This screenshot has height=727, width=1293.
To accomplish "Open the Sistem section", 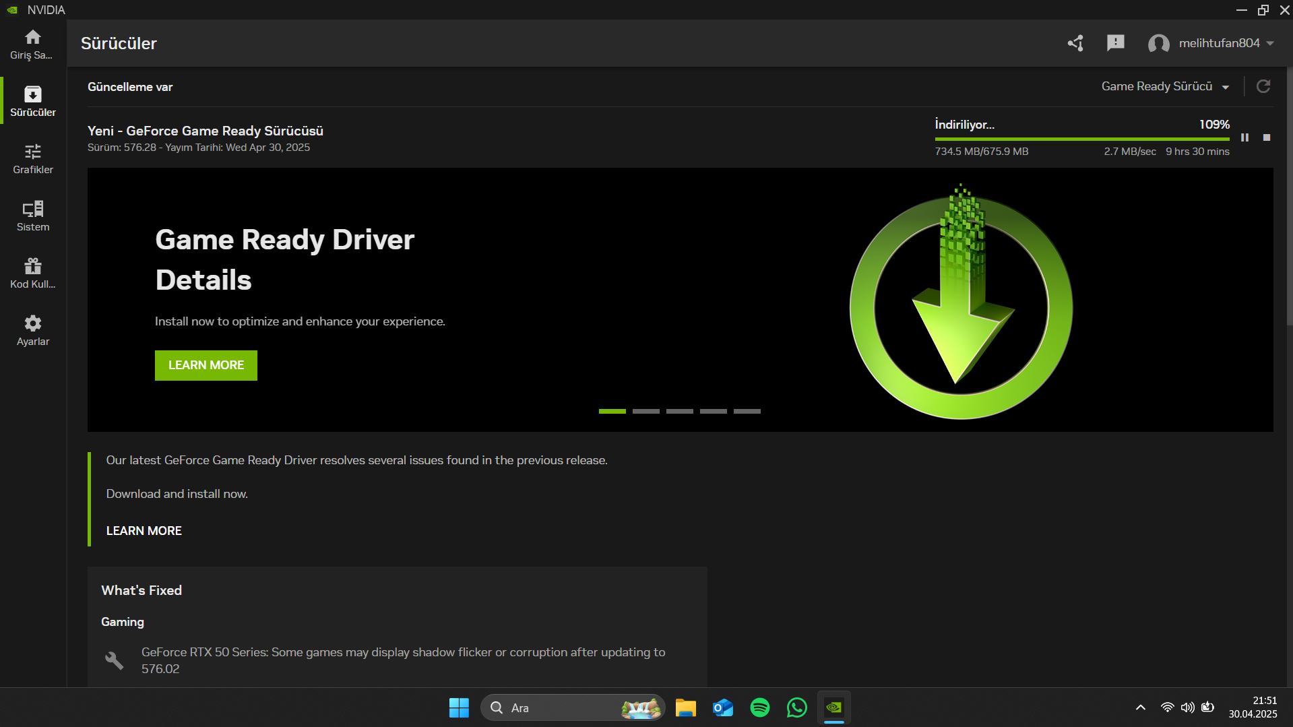I will tap(32, 216).
